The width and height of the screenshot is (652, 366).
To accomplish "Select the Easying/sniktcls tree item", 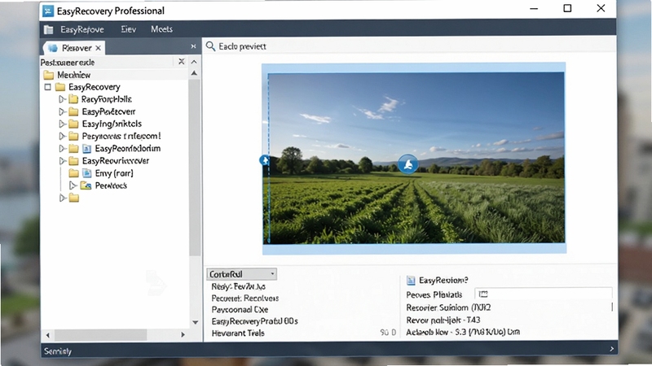I will [x=112, y=124].
